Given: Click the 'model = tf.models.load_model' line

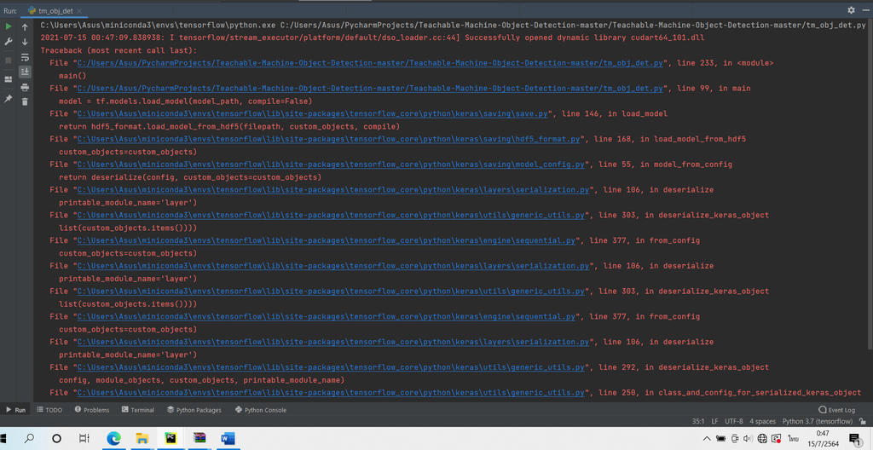Looking at the screenshot, I should pyautogui.click(x=185, y=101).
